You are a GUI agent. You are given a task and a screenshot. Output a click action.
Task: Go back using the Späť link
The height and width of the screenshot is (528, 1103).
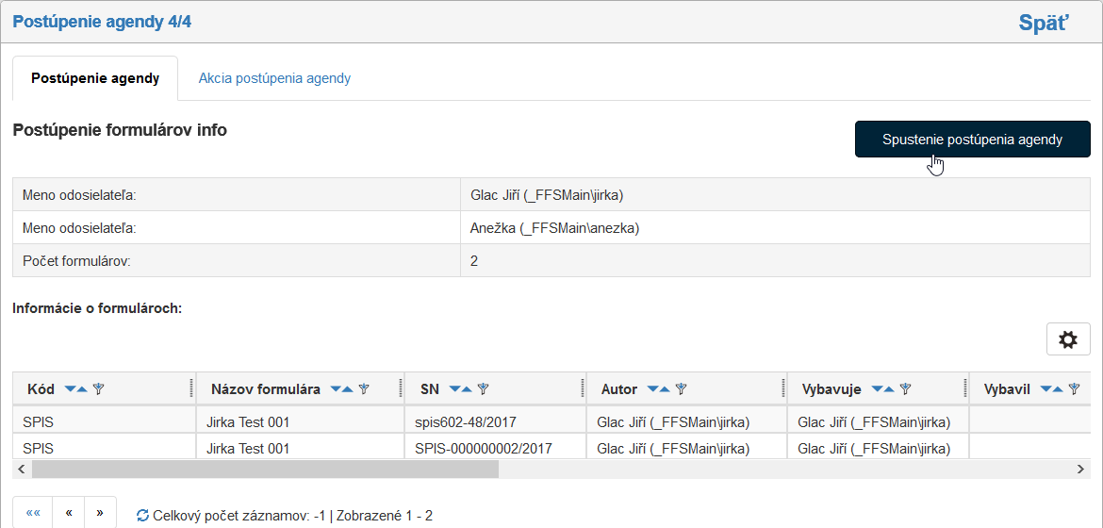coord(1044,23)
